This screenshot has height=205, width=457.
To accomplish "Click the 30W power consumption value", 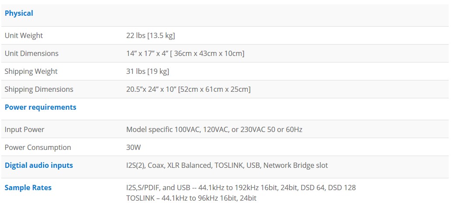I will pyautogui.click(x=134, y=147).
